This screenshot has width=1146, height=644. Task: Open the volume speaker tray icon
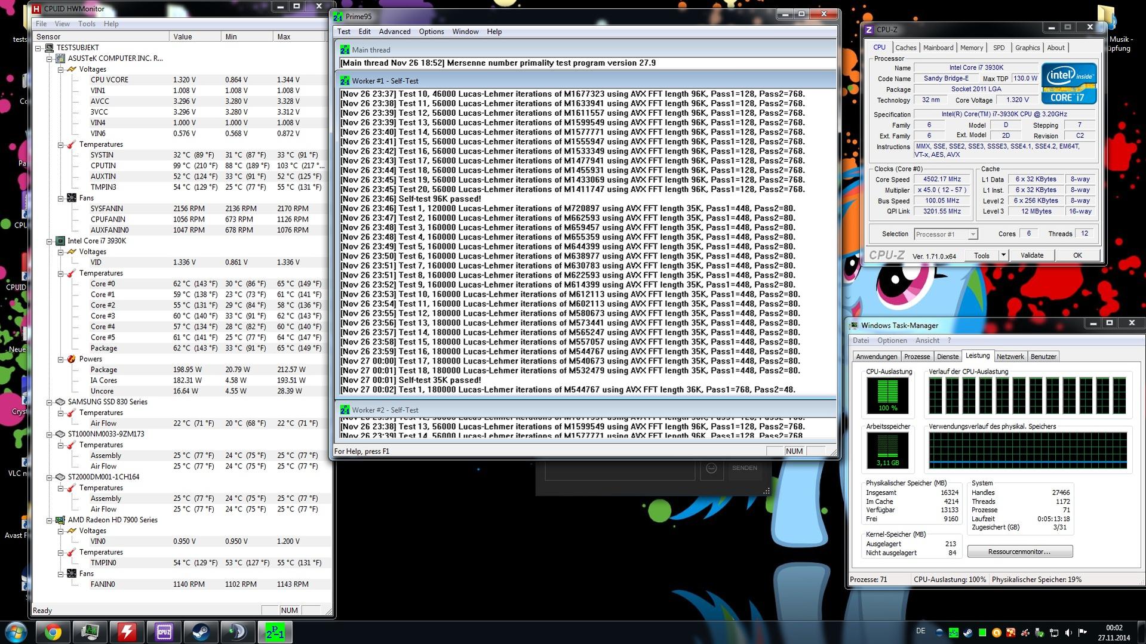[x=1068, y=633]
